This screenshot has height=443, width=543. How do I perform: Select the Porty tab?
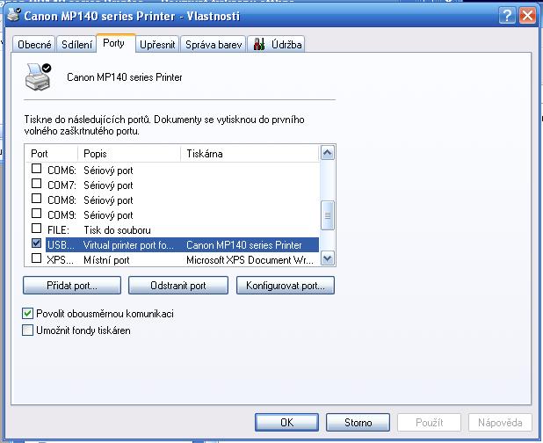pyautogui.click(x=116, y=43)
